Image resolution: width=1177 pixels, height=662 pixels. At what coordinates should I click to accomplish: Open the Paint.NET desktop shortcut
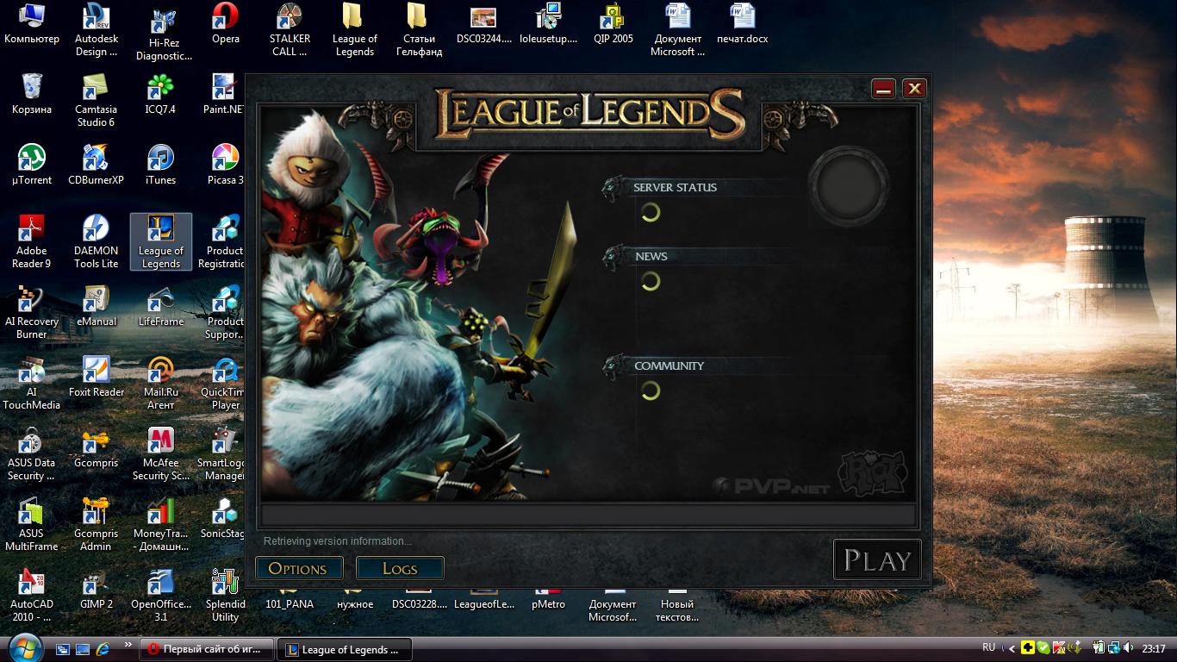click(x=224, y=95)
